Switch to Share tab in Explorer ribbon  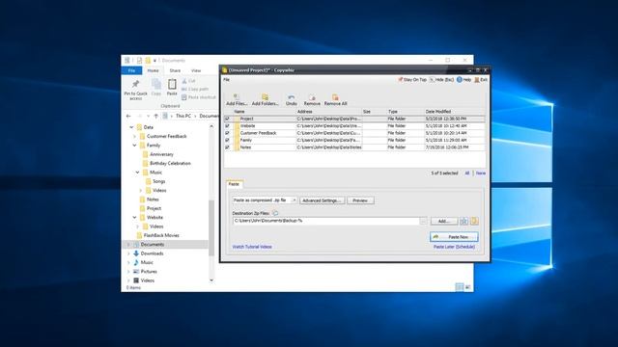pyautogui.click(x=175, y=70)
